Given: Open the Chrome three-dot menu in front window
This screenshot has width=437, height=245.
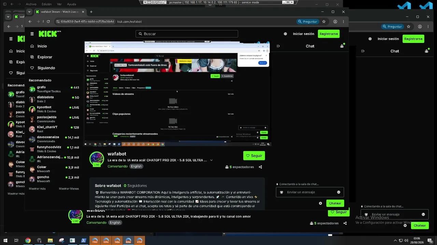Looking at the screenshot, I should pos(343,21).
